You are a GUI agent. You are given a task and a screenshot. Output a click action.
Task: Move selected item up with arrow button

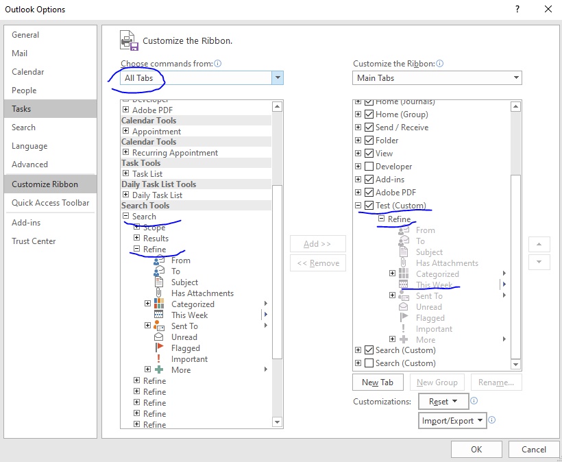539,244
